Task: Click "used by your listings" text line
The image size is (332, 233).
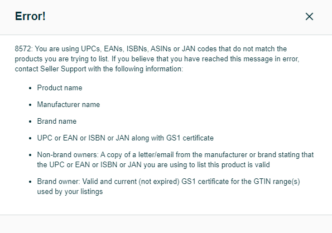Action: click(70, 192)
